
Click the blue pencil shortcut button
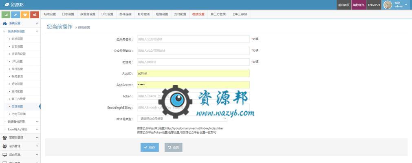point(15,15)
